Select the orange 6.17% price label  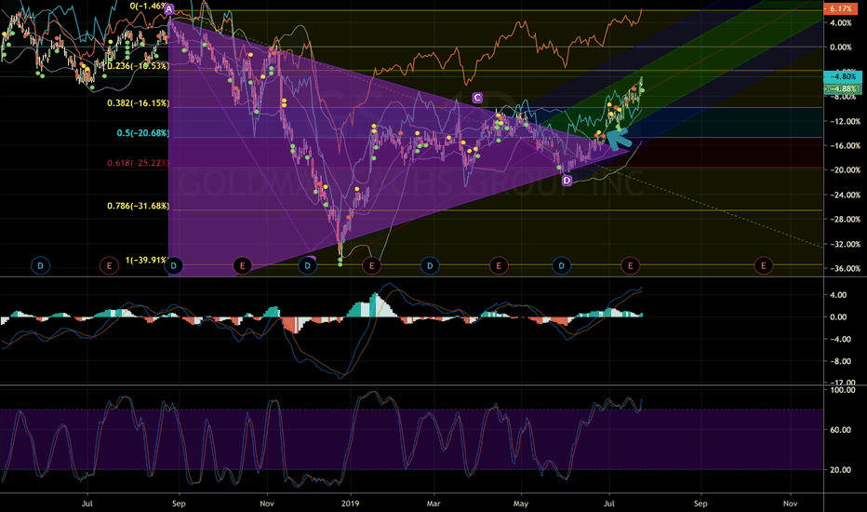point(840,9)
